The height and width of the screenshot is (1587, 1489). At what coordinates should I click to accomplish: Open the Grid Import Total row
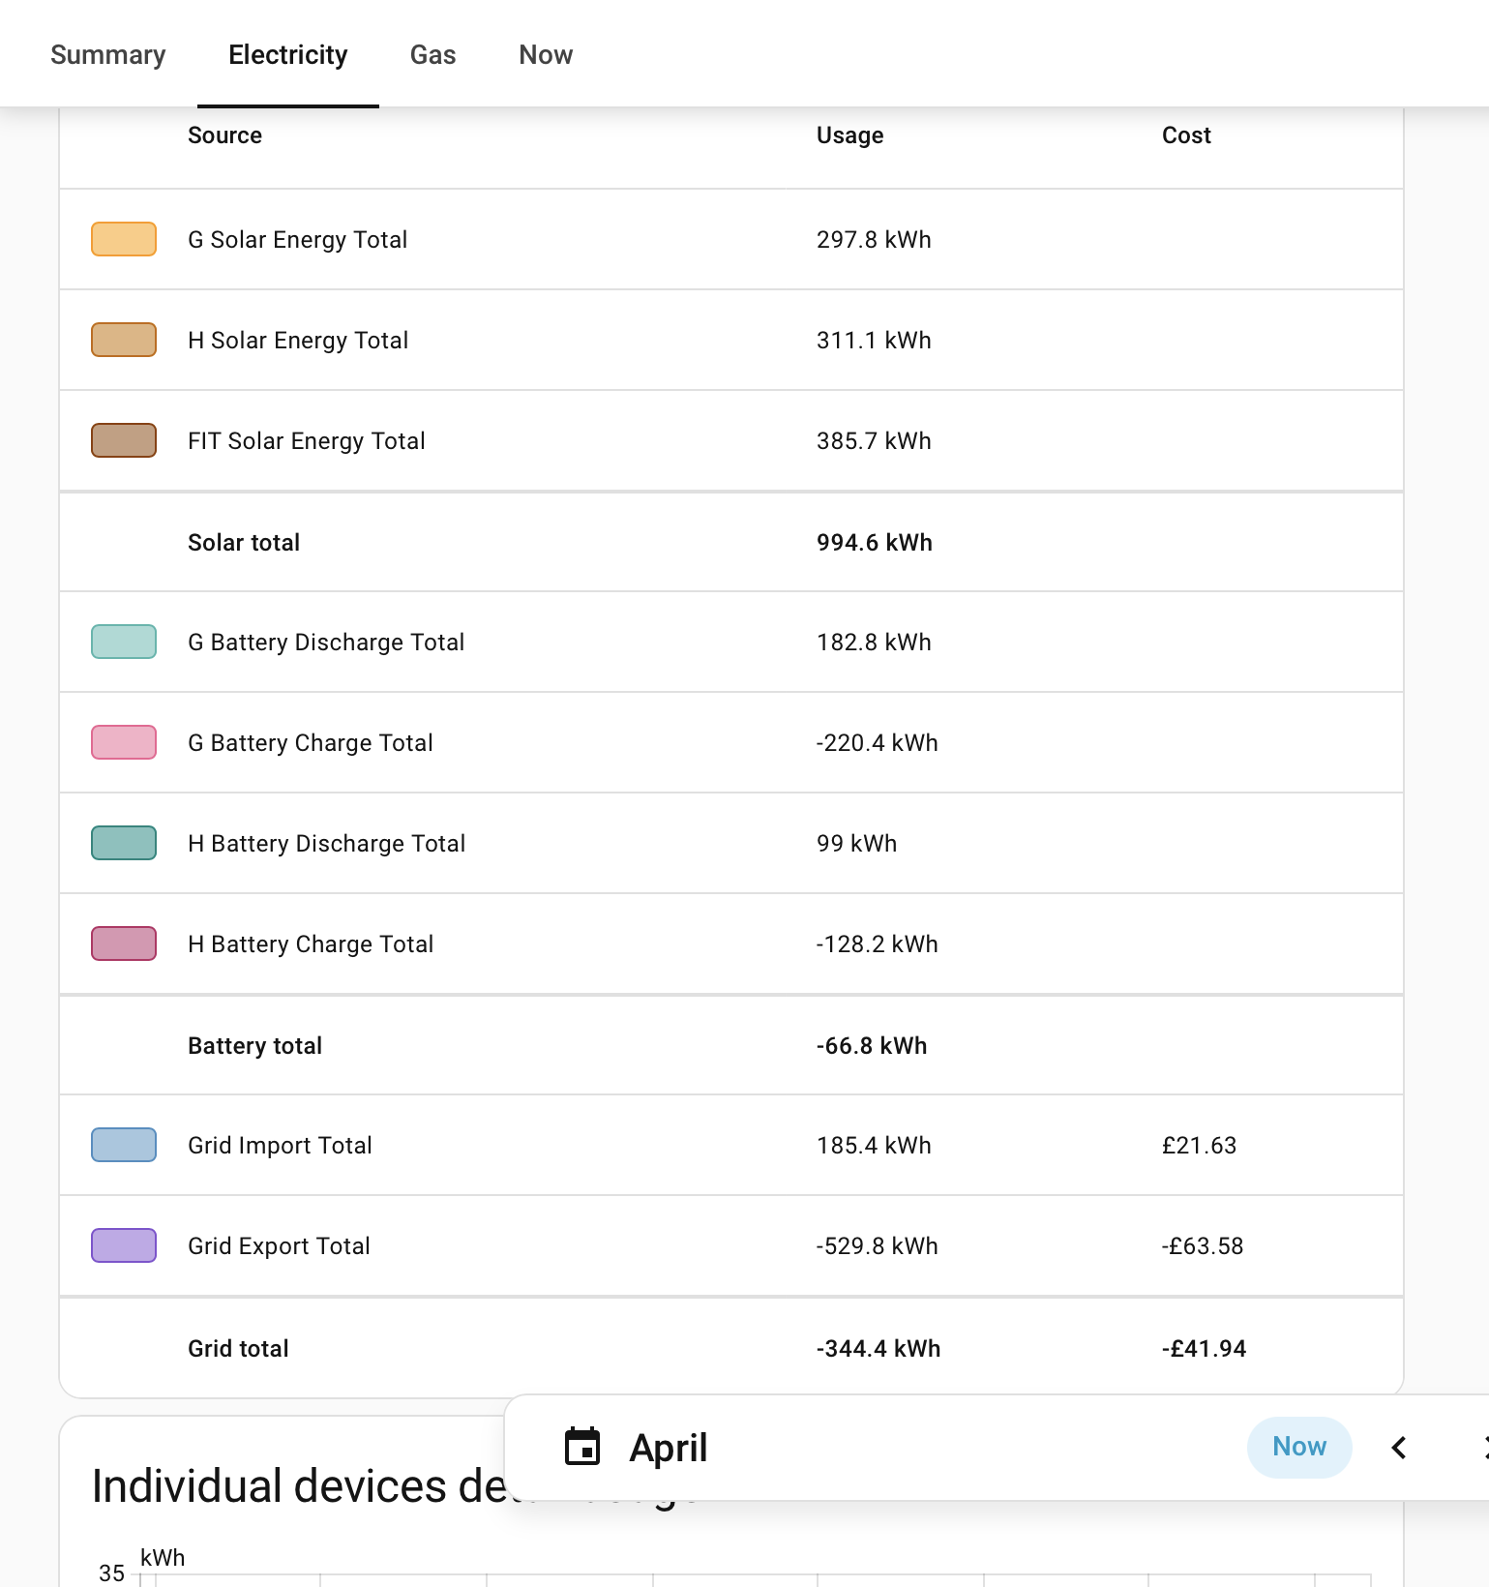click(731, 1145)
